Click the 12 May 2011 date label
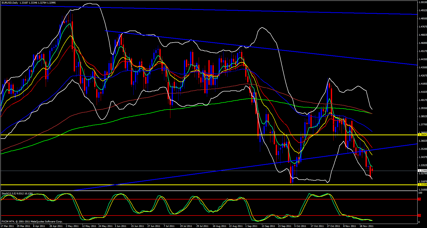Screen dimensions: 427x228 89,226
